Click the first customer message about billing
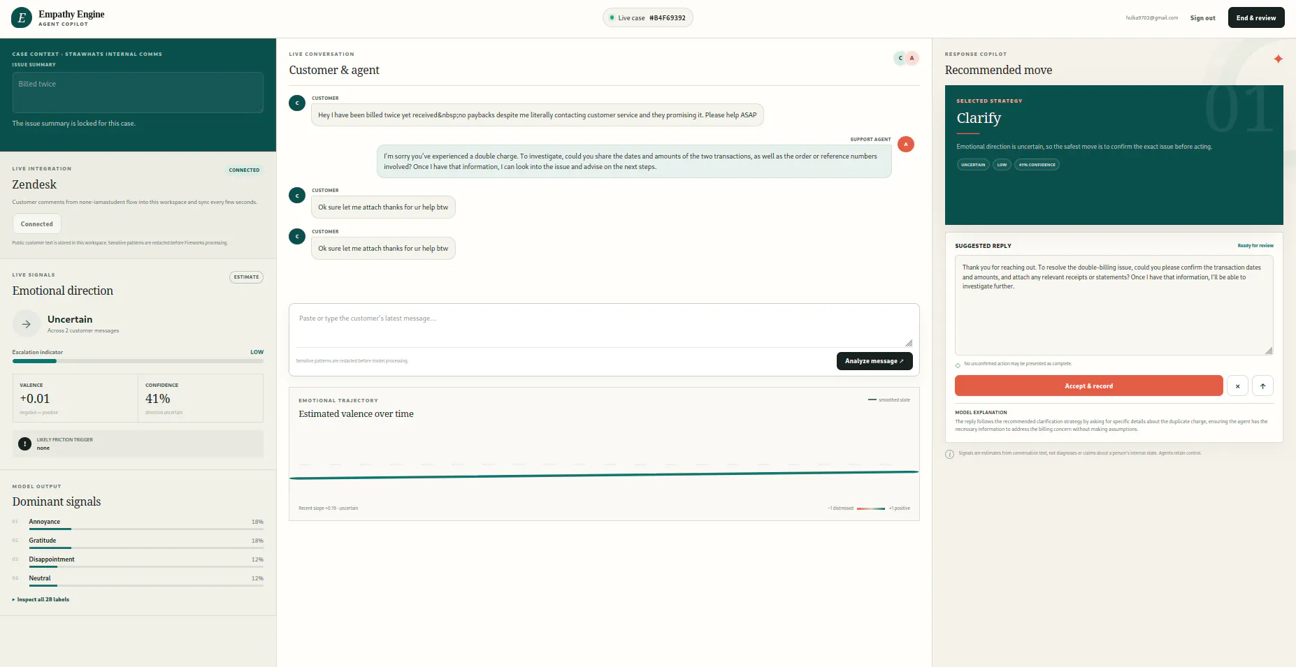Screen dimensions: 1296x667 tap(537, 115)
